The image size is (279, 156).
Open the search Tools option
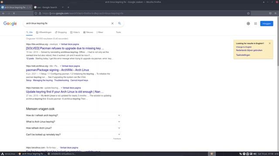(x=118, y=32)
